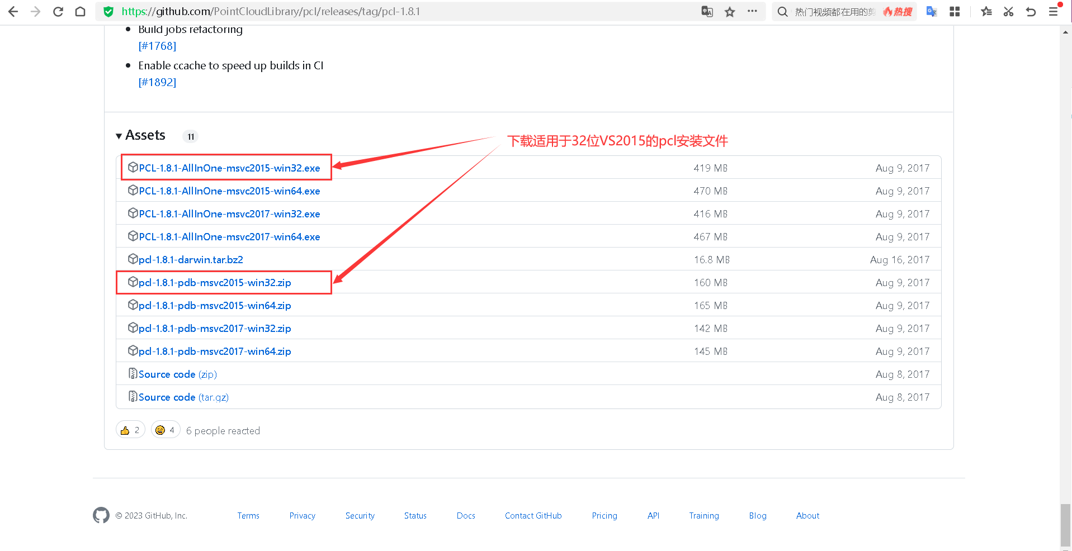Click the hot search flame badge
Viewport: 1072px width, 551px height.
click(898, 12)
